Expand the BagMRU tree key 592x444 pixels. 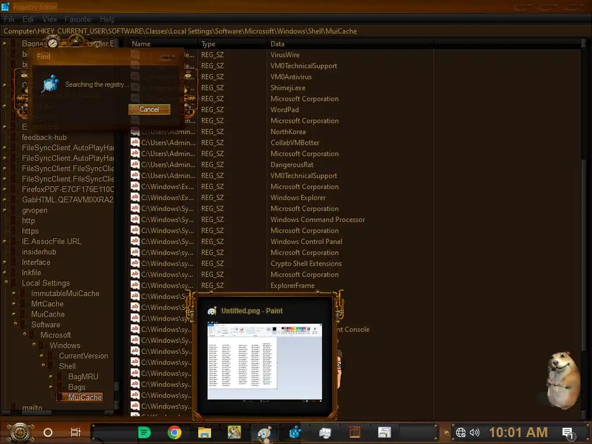(x=51, y=376)
